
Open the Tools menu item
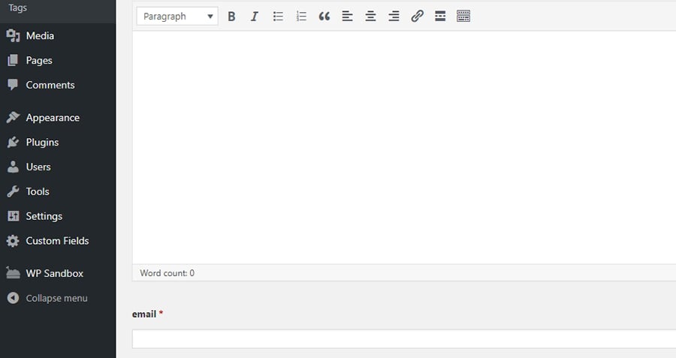58,191
